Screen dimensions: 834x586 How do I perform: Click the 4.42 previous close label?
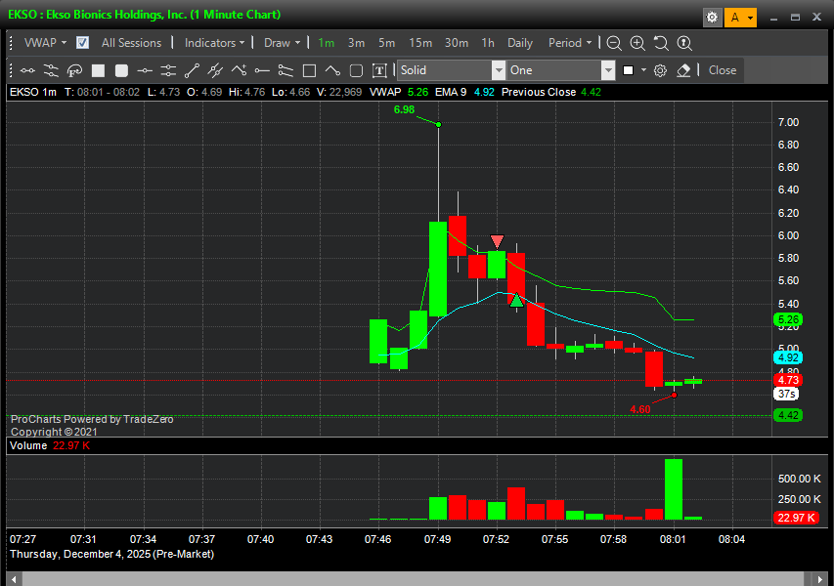pos(788,415)
